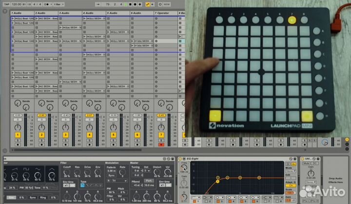Click the Sync button under Fade-in

111,176
